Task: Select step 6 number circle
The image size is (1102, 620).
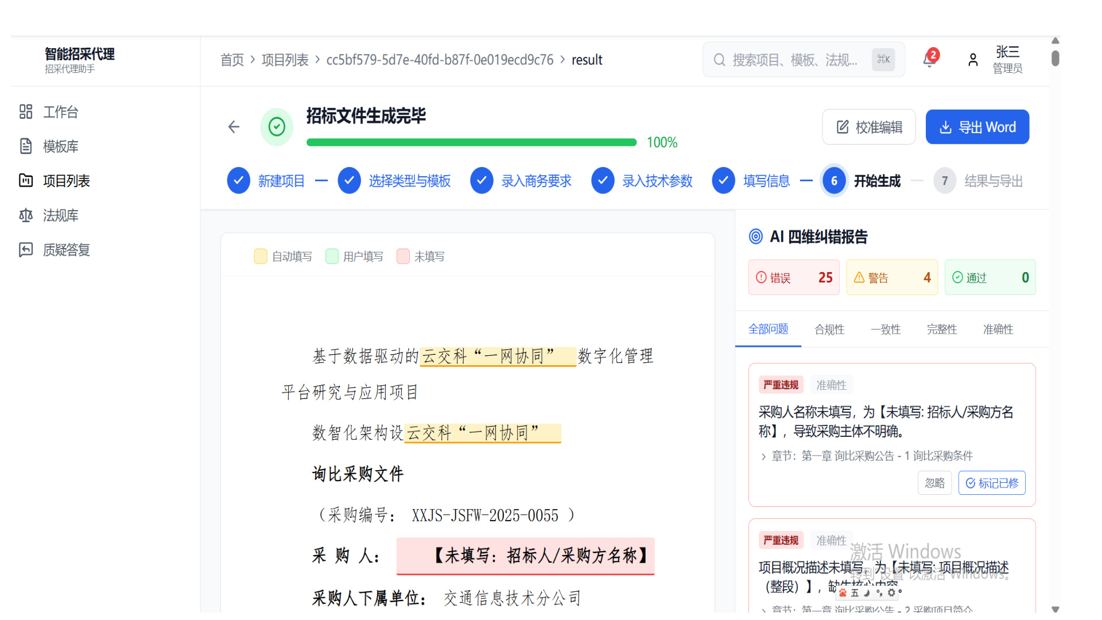Action: click(834, 181)
